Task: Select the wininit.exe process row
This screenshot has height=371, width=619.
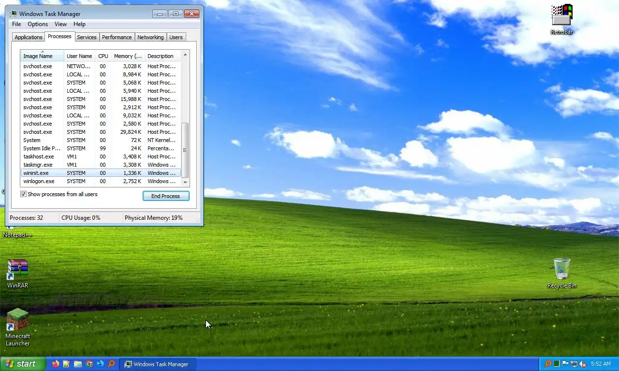Action: 101,173
